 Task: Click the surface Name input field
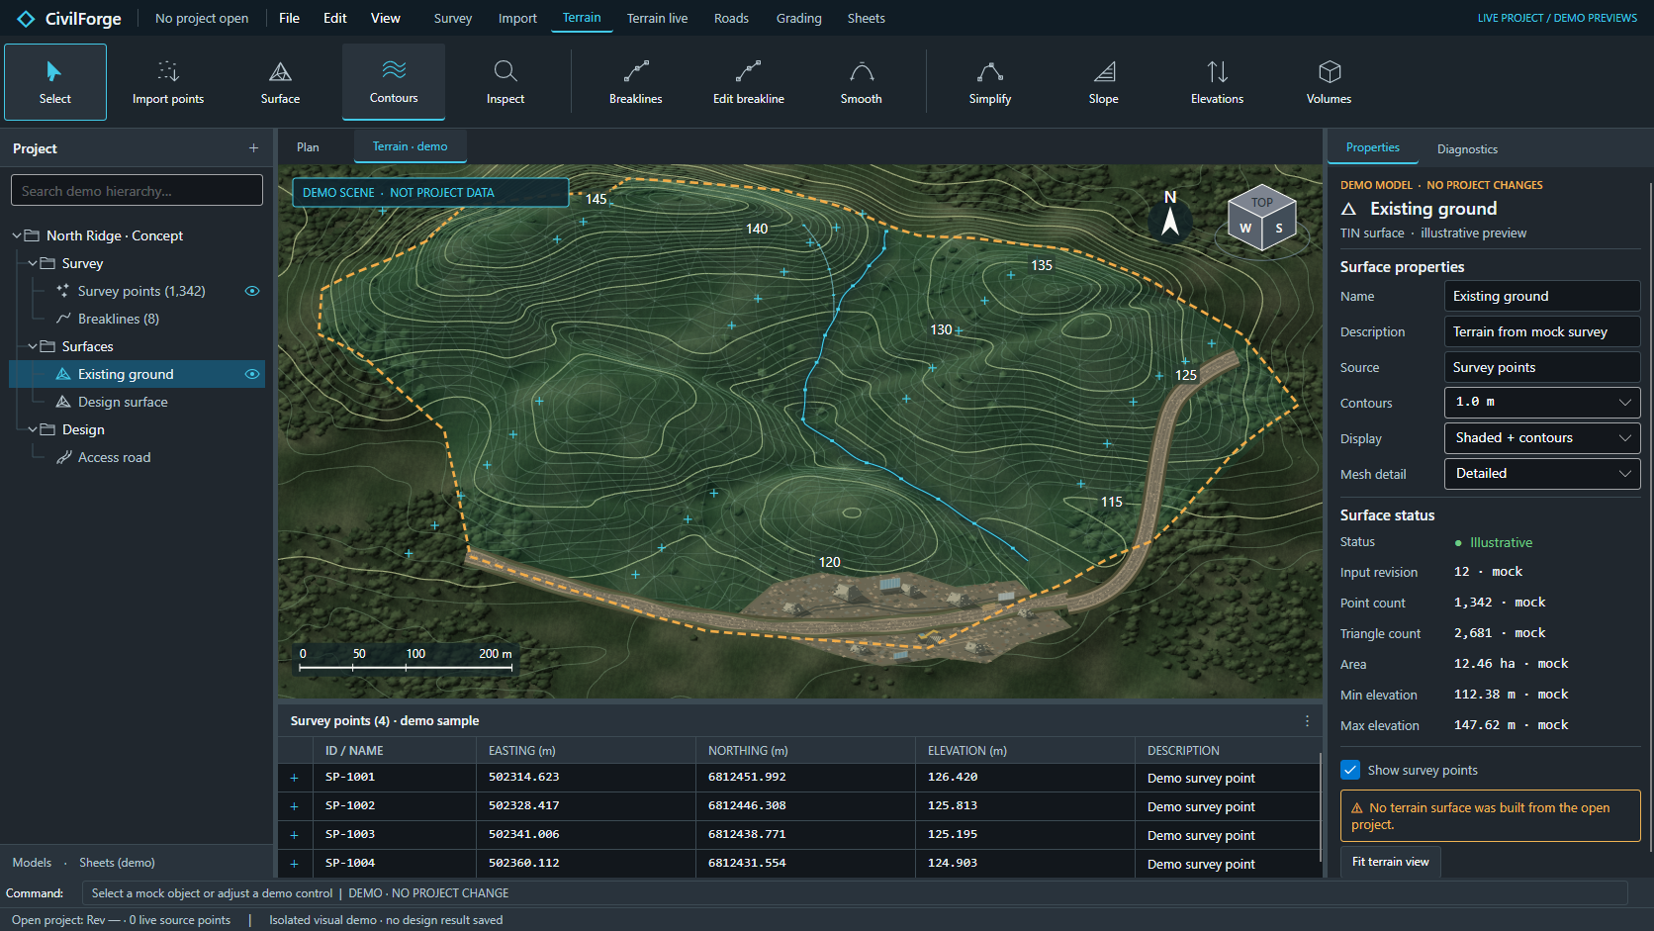click(1542, 296)
